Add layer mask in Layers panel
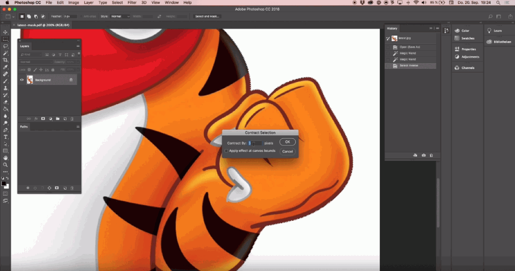Image resolution: width=515 pixels, height=271 pixels. (x=43, y=119)
